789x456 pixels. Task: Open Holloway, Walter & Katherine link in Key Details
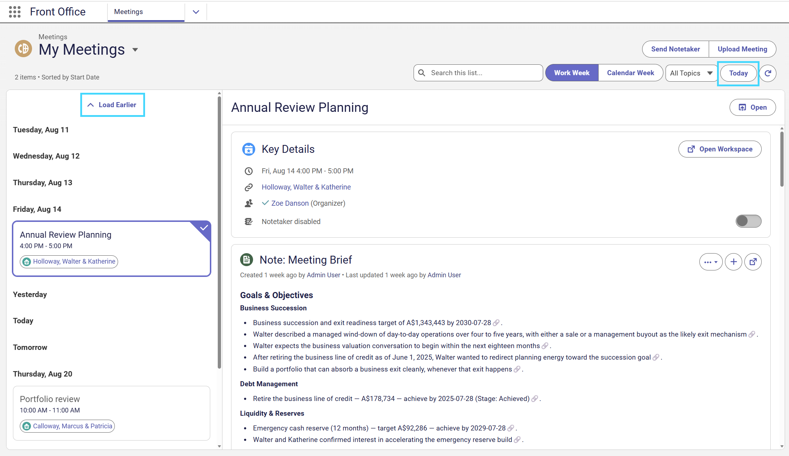pyautogui.click(x=306, y=187)
